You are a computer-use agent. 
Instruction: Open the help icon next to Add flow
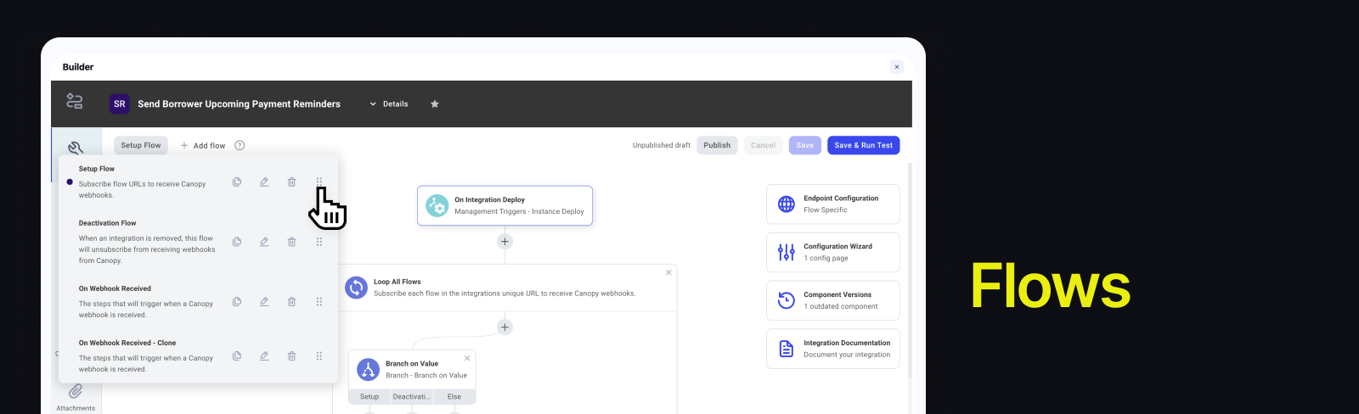(x=240, y=145)
